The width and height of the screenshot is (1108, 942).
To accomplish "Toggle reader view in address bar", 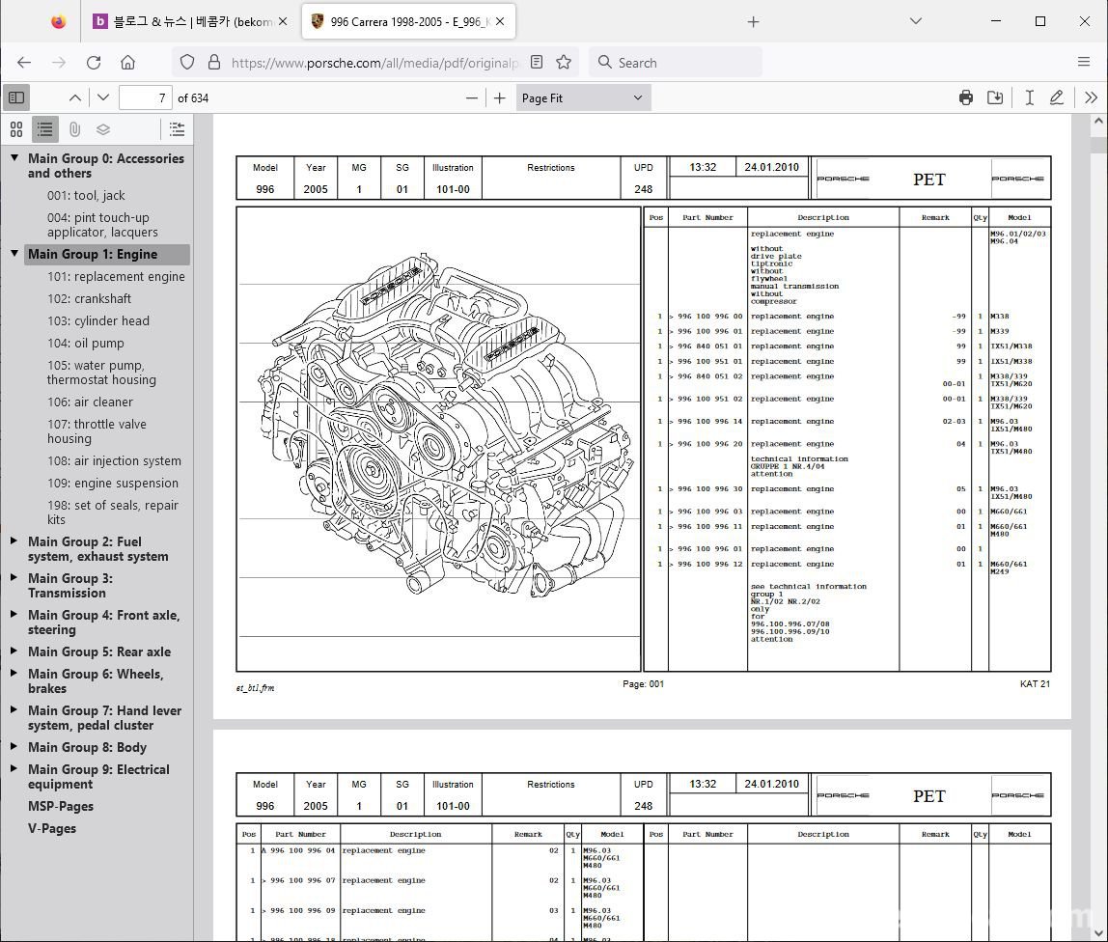I will click(x=537, y=62).
